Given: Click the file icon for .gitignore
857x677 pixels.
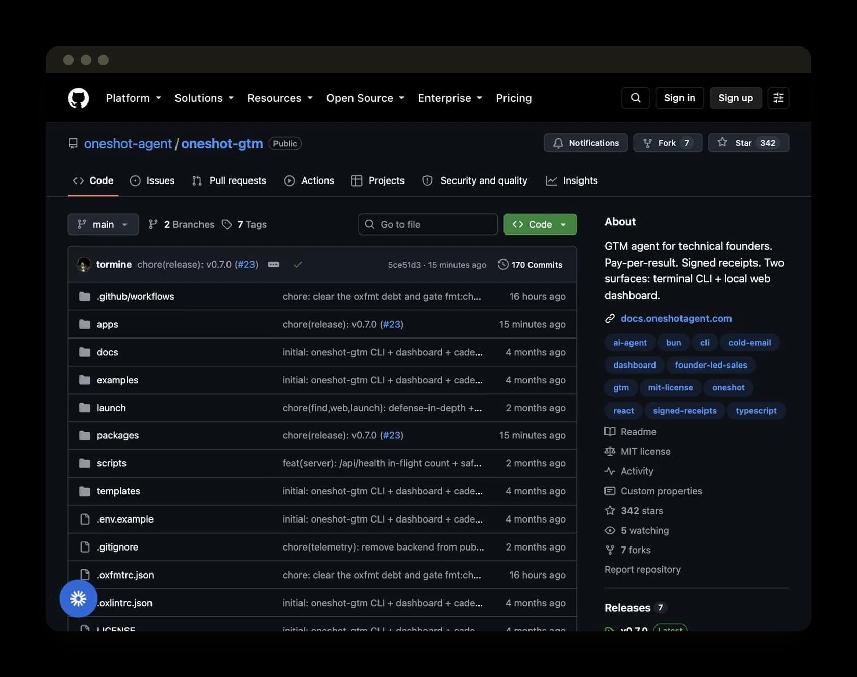Looking at the screenshot, I should click(x=85, y=547).
